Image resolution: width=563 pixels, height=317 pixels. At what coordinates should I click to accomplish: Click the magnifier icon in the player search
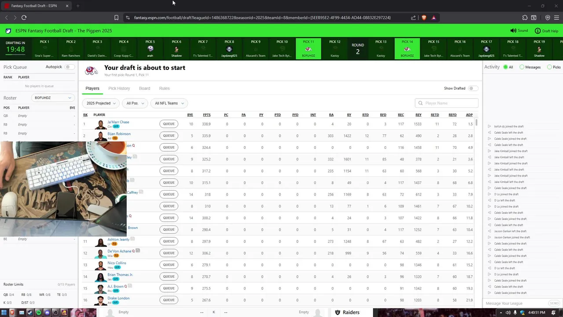coord(420,103)
